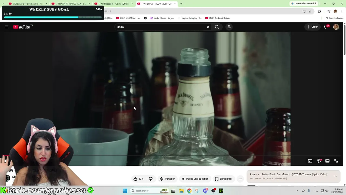Open the Windows Start menu
The height and width of the screenshot is (195, 346).
pos(125,191)
